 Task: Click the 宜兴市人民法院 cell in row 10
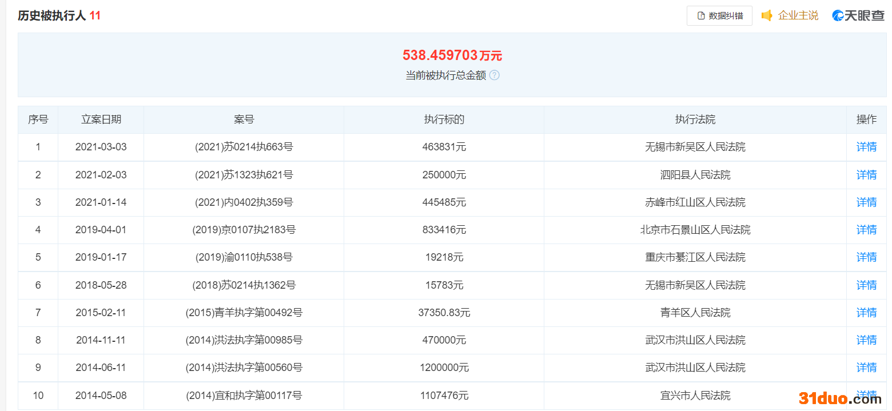695,396
